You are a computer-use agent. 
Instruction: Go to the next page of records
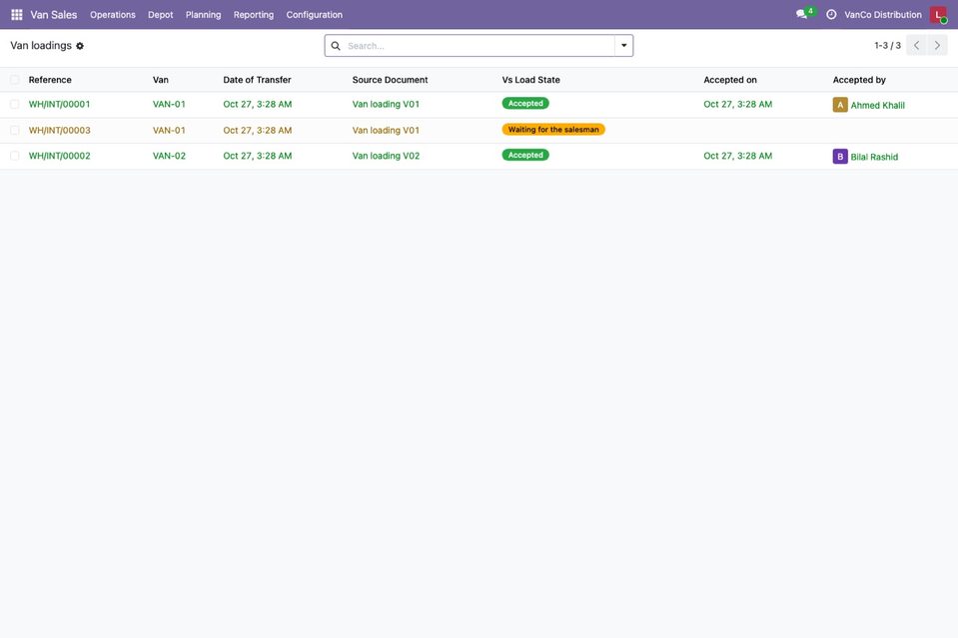[x=937, y=45]
